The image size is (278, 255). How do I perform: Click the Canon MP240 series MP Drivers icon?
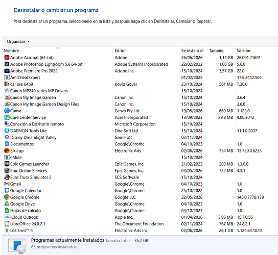pyautogui.click(x=7, y=91)
